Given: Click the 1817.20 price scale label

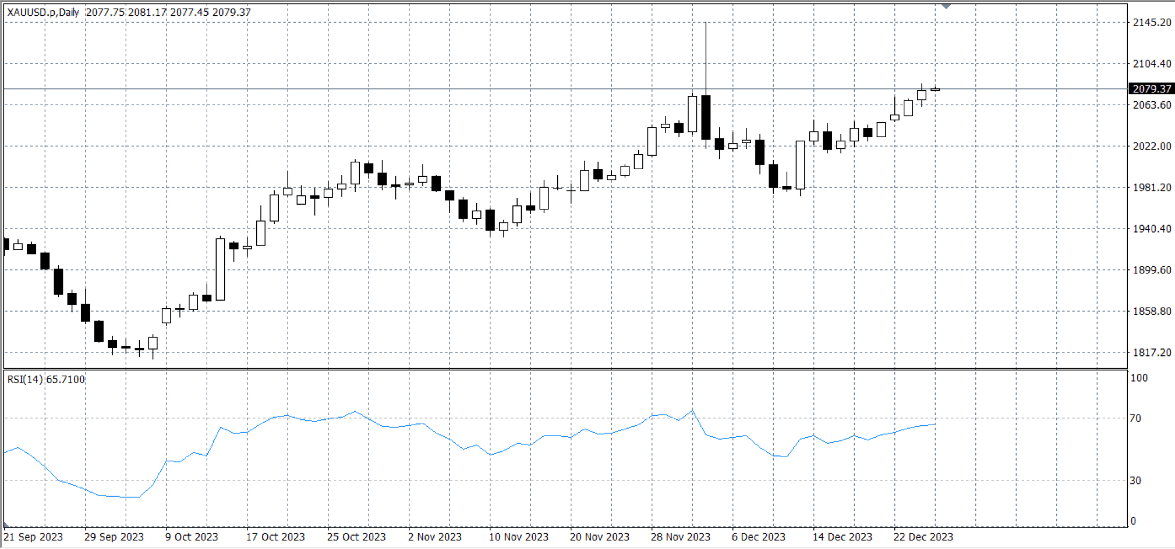Looking at the screenshot, I should coord(1152,352).
